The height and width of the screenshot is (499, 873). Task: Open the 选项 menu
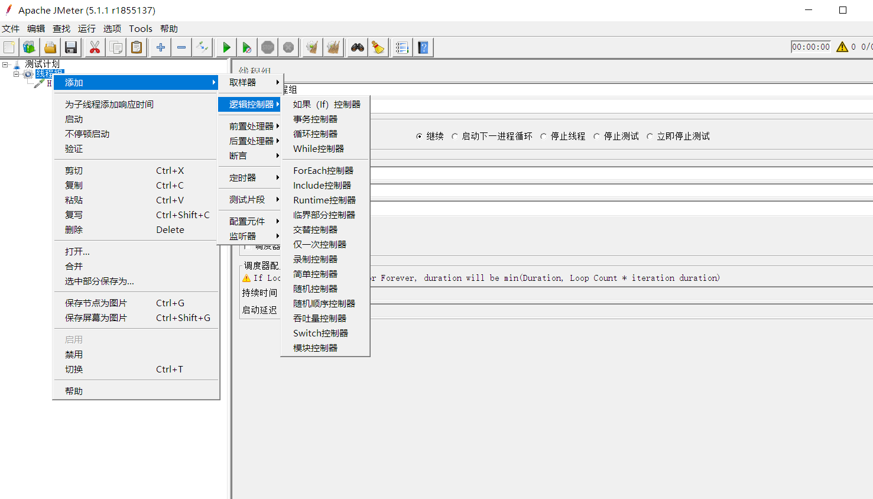[112, 28]
